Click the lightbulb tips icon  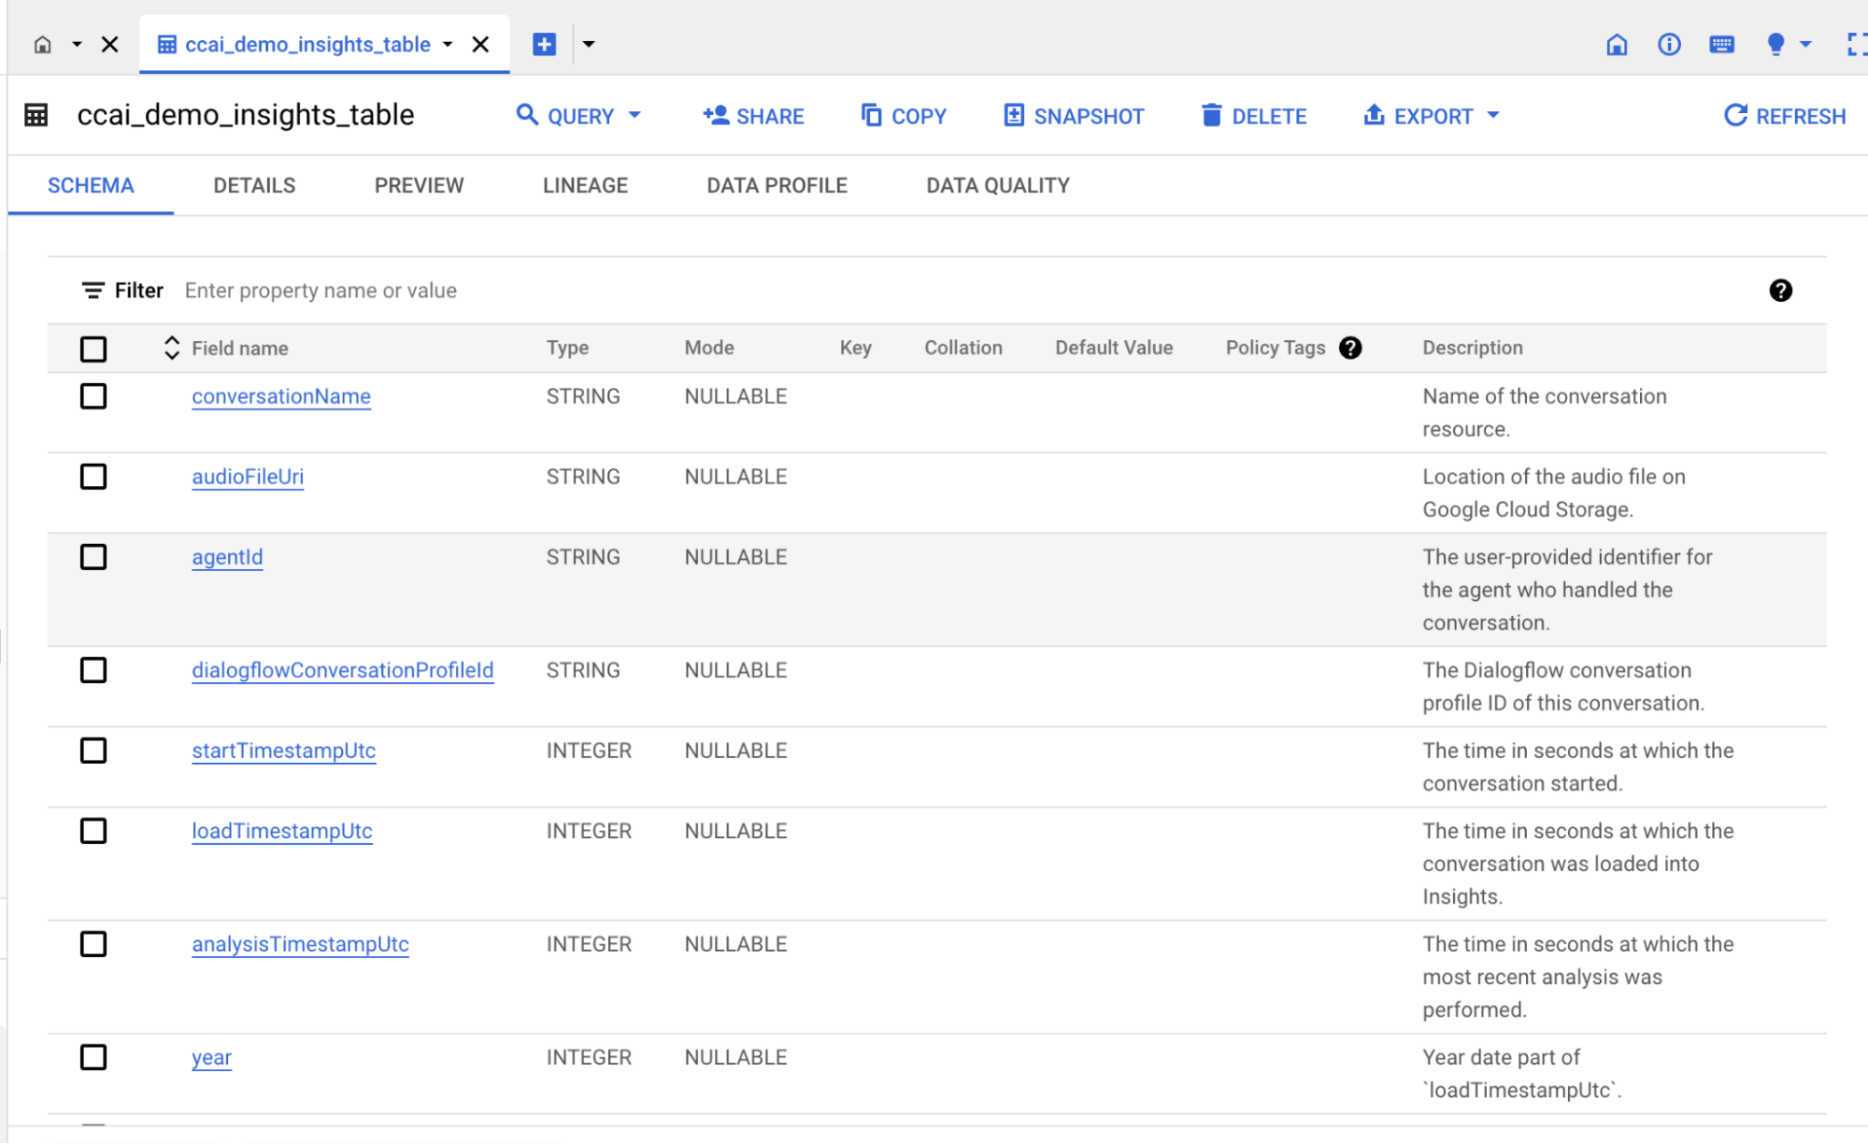coord(1775,45)
